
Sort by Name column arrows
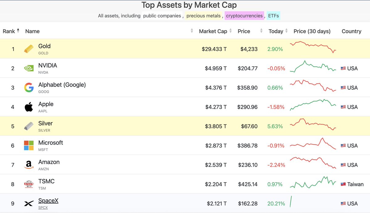[192, 31]
